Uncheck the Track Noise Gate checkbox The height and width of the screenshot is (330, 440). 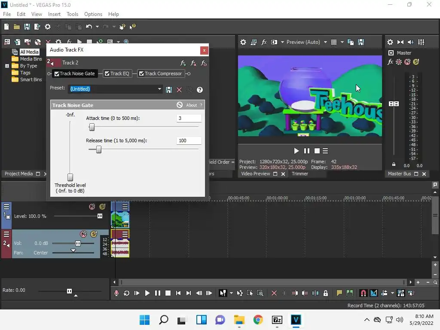click(x=57, y=74)
